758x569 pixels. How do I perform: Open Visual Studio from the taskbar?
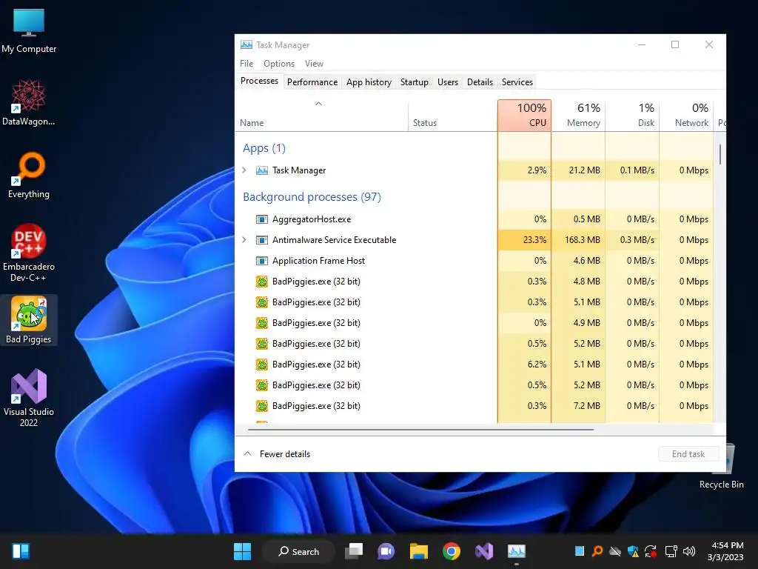(484, 551)
